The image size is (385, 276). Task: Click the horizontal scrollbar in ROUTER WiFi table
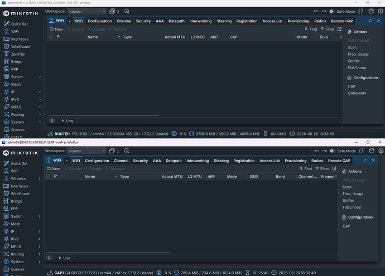coord(104,115)
